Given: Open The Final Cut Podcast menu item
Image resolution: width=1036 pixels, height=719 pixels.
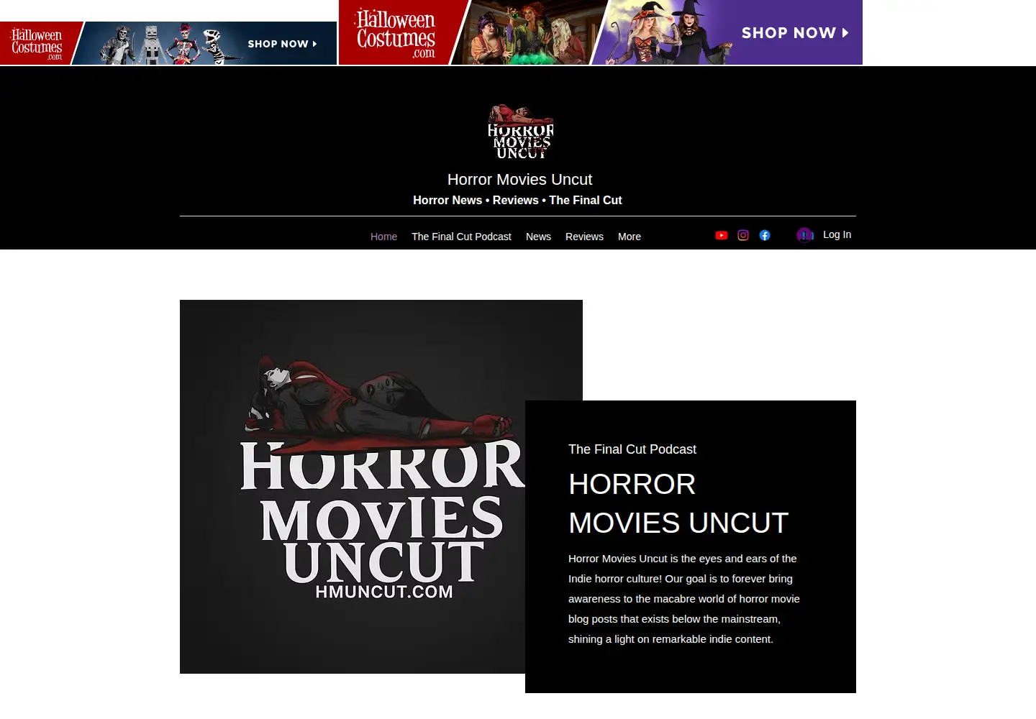Looking at the screenshot, I should (461, 237).
